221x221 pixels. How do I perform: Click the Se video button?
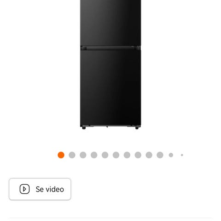[40, 189]
